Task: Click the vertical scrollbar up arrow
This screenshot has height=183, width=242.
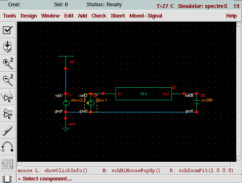Action: (239, 24)
